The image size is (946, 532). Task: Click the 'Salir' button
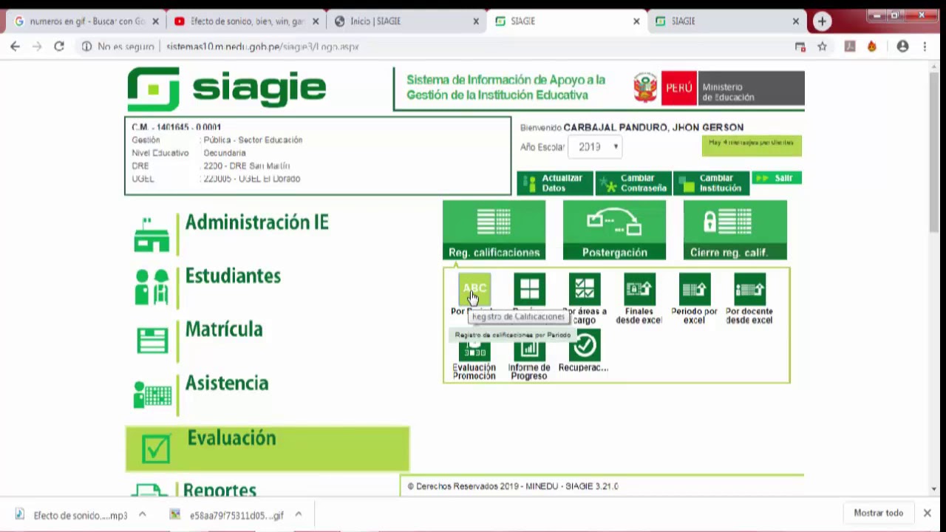point(776,178)
